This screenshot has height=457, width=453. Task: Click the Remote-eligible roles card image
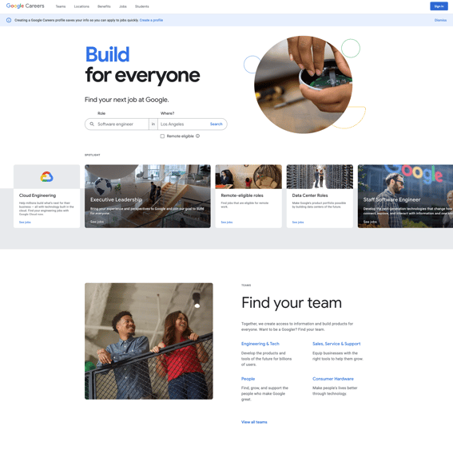[248, 176]
